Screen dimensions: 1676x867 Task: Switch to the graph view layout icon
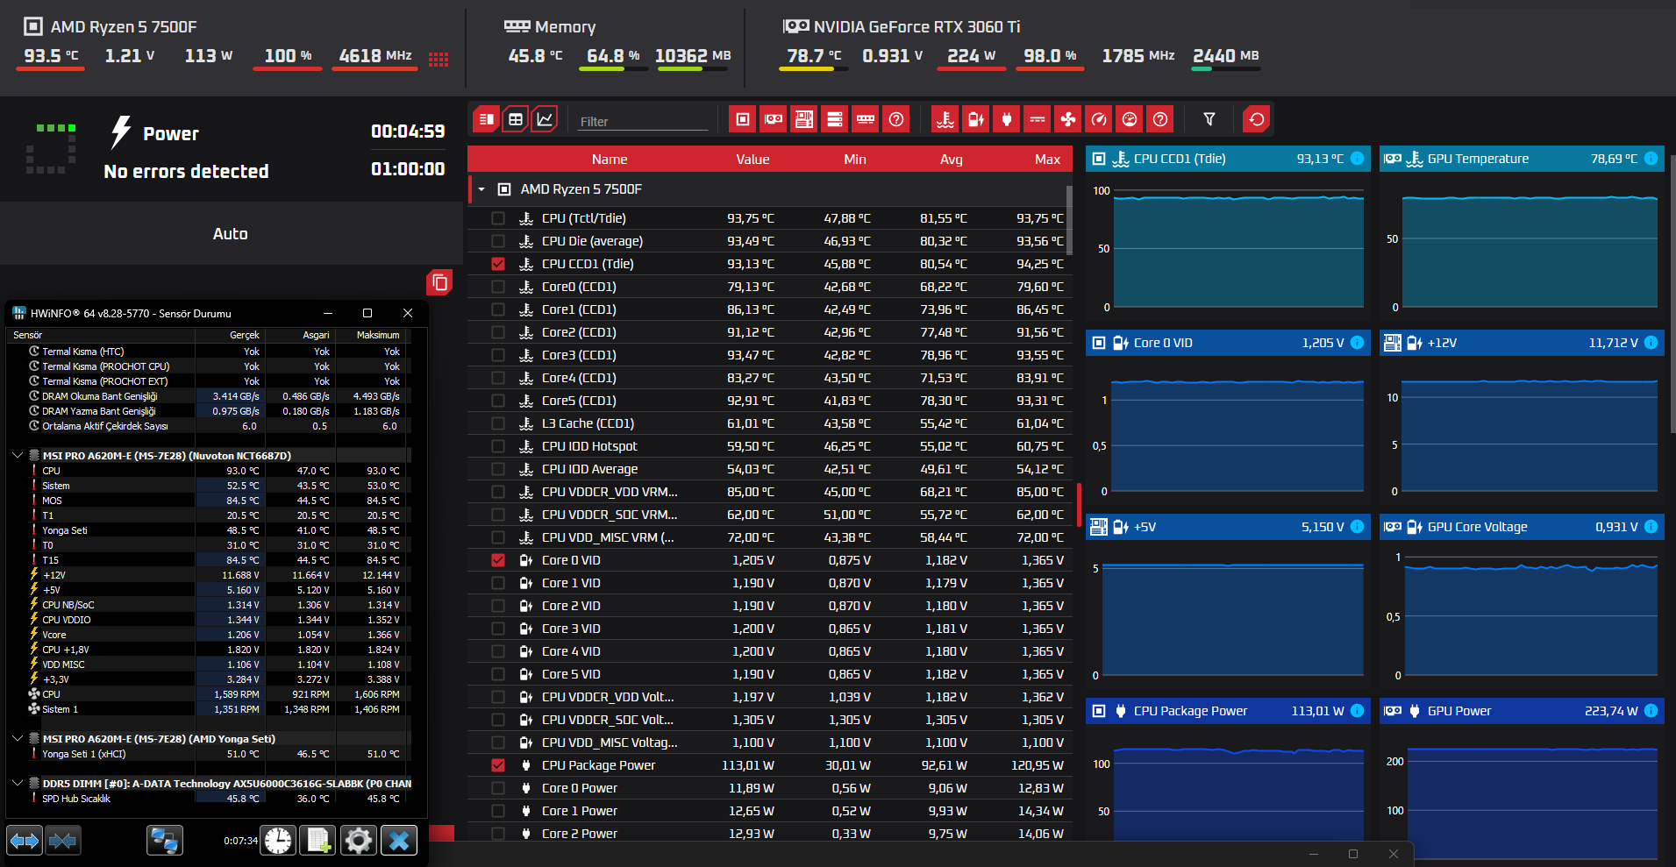(545, 119)
